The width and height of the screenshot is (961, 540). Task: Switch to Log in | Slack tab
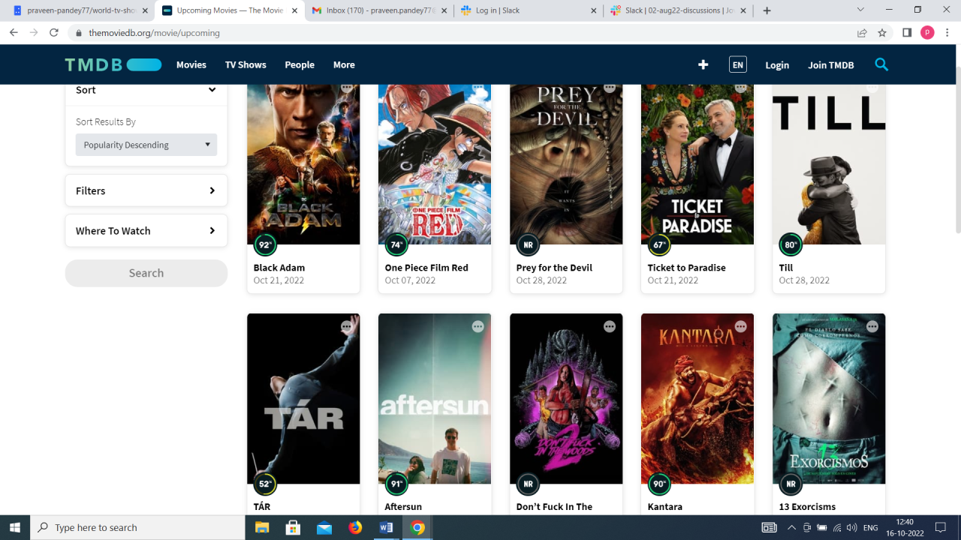529,10
